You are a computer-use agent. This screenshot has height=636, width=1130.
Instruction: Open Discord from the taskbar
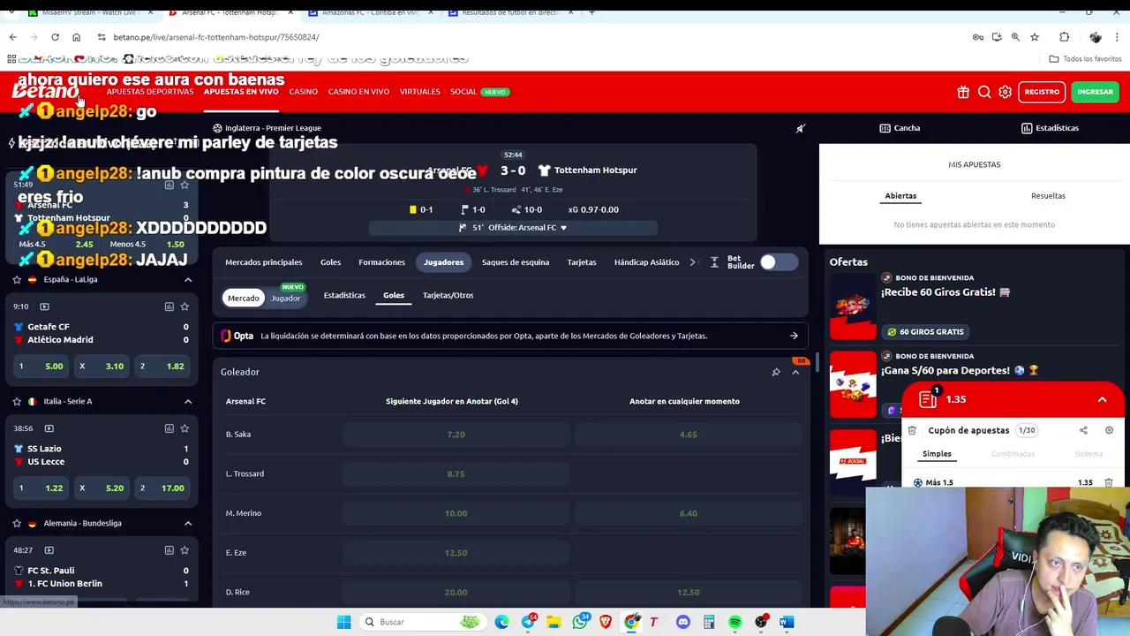pyautogui.click(x=682, y=622)
